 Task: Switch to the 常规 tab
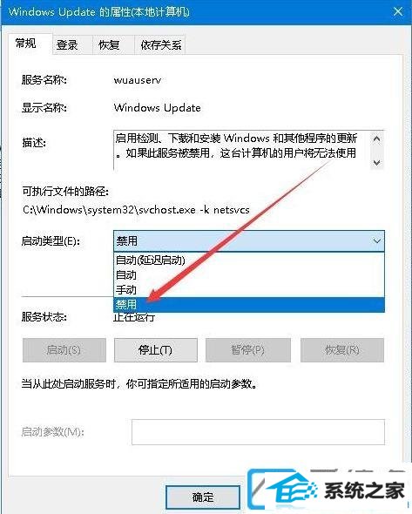(26, 44)
